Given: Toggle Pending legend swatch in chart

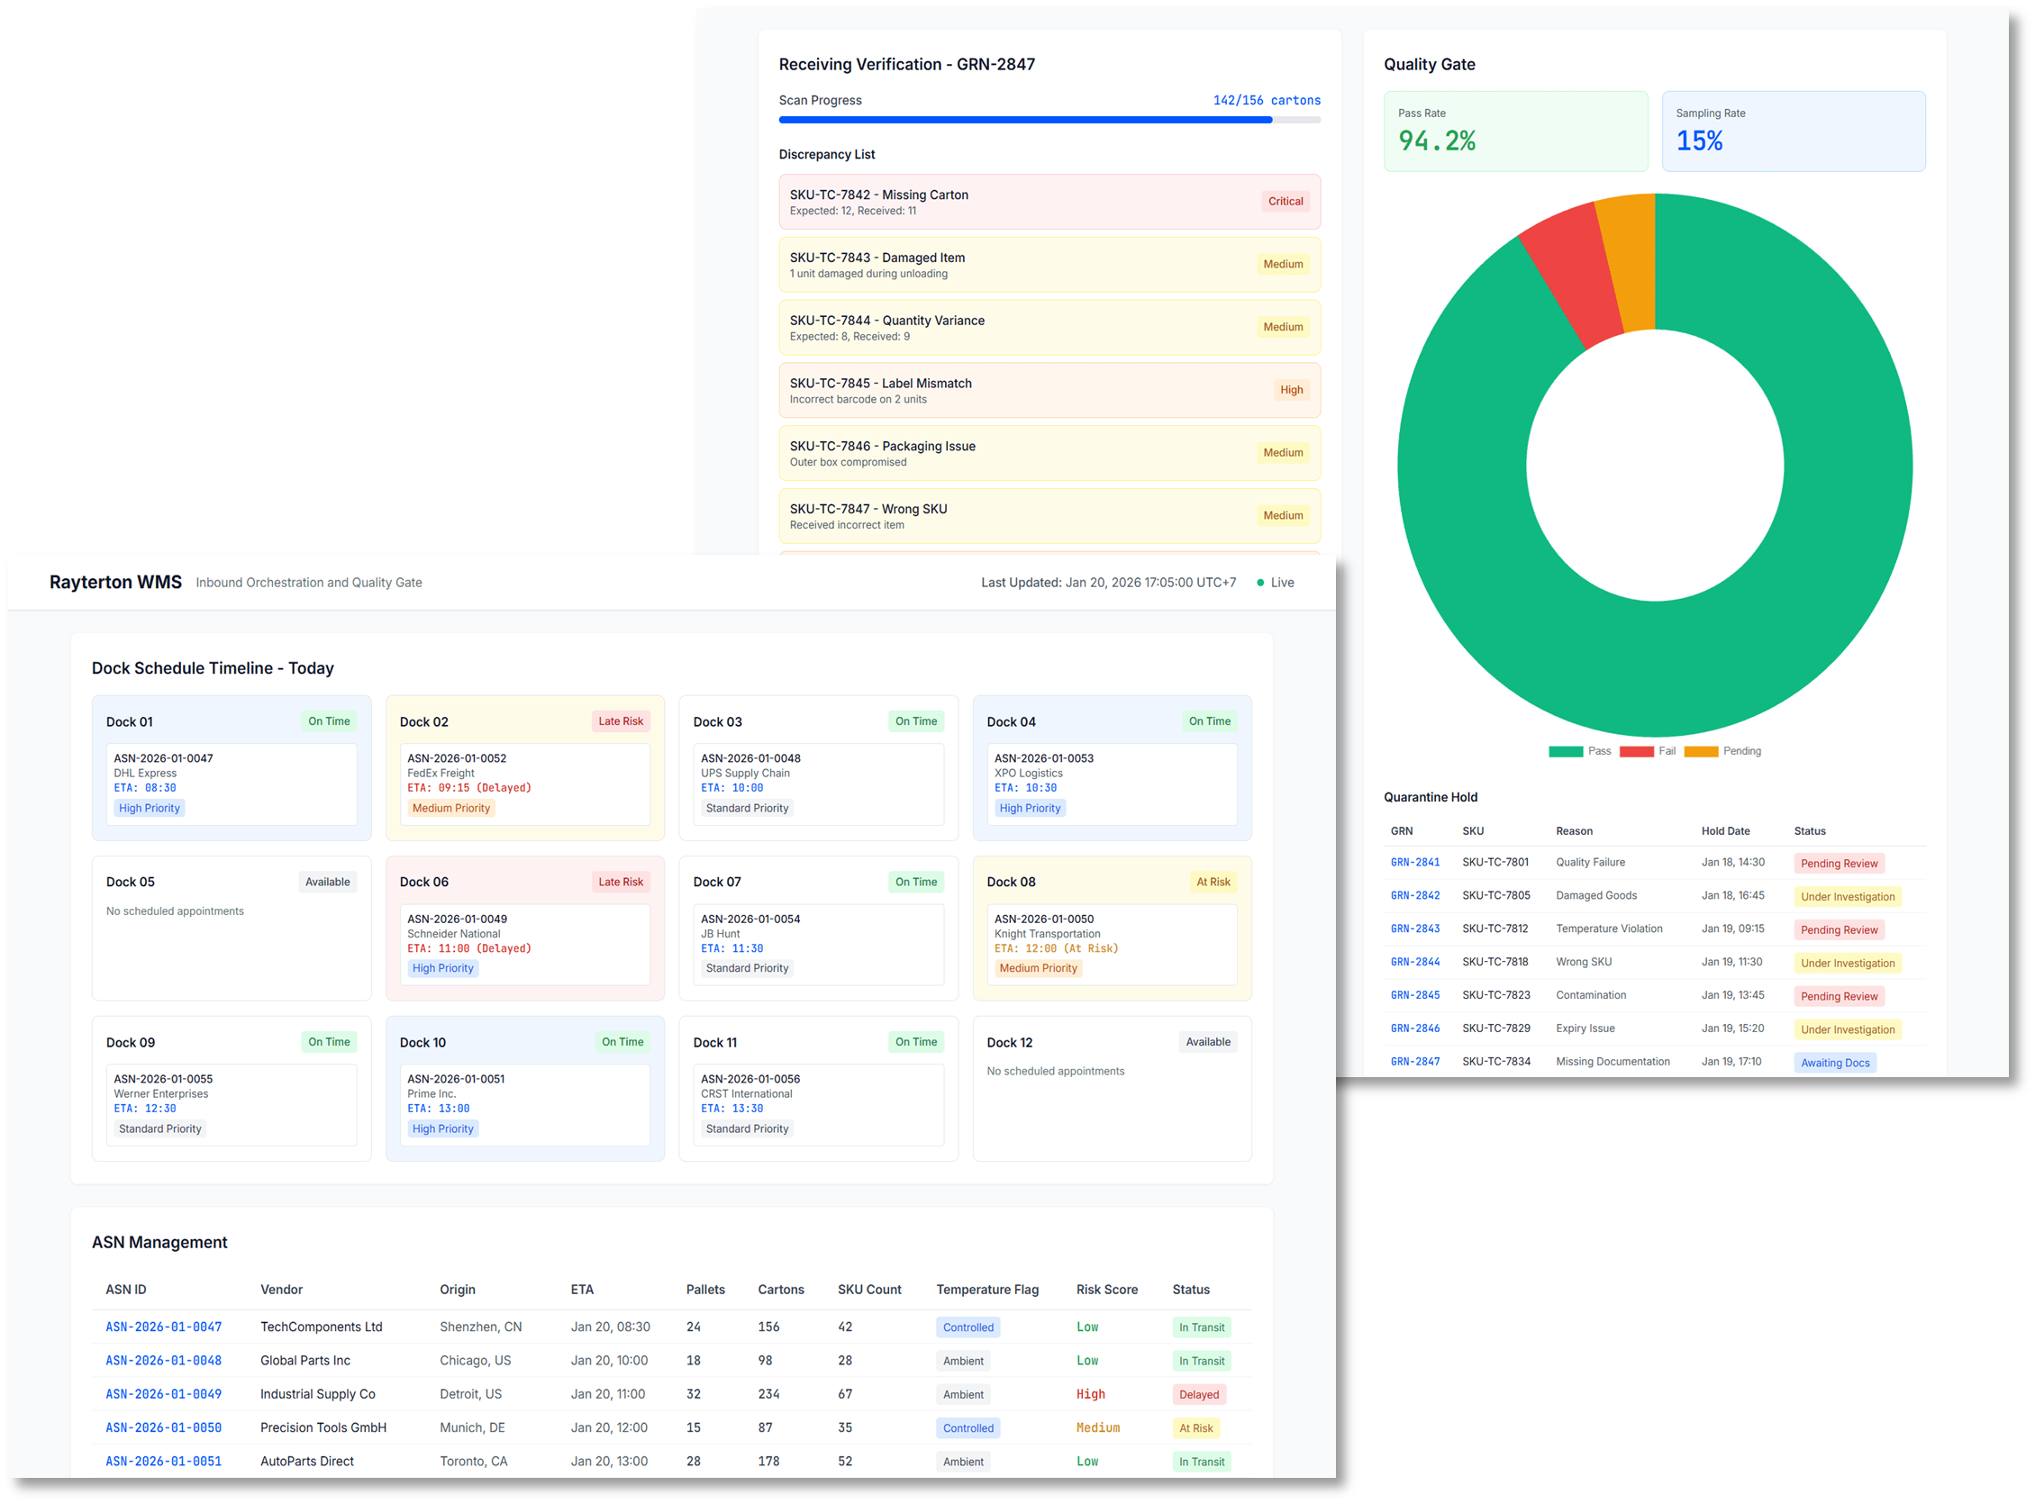Looking at the screenshot, I should (1701, 751).
